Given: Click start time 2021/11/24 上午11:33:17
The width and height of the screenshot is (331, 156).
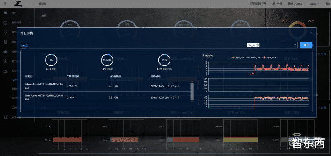Looking at the screenshot, I should (165, 98).
